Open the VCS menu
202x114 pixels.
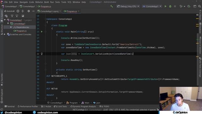tap(69, 2)
